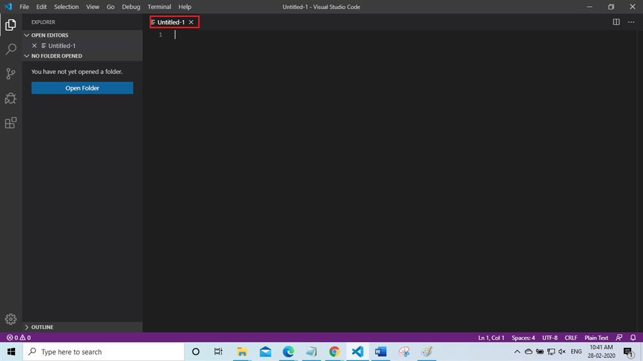Click the taskbar clock showing 10:41 AM
The image size is (643, 361).
click(601, 352)
